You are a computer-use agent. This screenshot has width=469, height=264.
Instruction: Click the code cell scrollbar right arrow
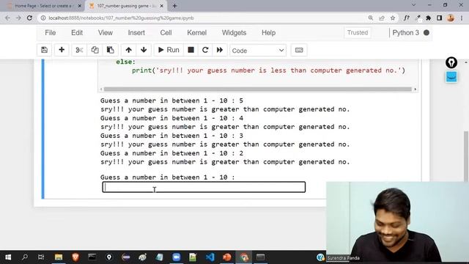coord(415,89)
